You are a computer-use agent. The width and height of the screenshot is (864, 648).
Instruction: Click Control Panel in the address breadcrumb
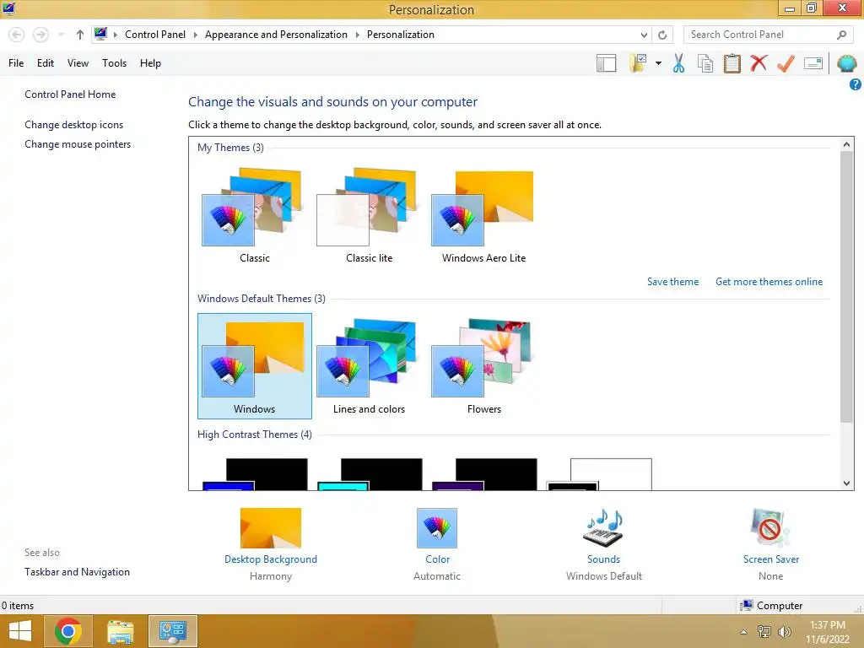155,34
